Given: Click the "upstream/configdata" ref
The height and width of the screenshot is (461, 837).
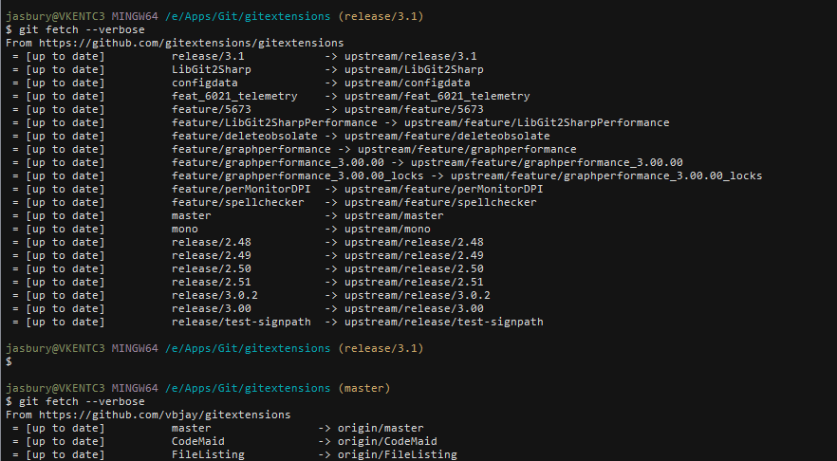Looking at the screenshot, I should [407, 83].
